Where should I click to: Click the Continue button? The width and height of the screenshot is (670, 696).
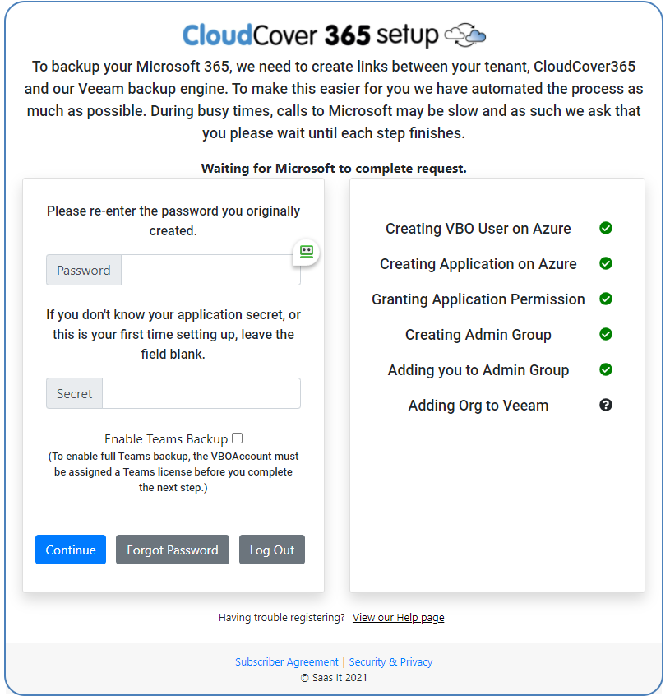point(71,550)
